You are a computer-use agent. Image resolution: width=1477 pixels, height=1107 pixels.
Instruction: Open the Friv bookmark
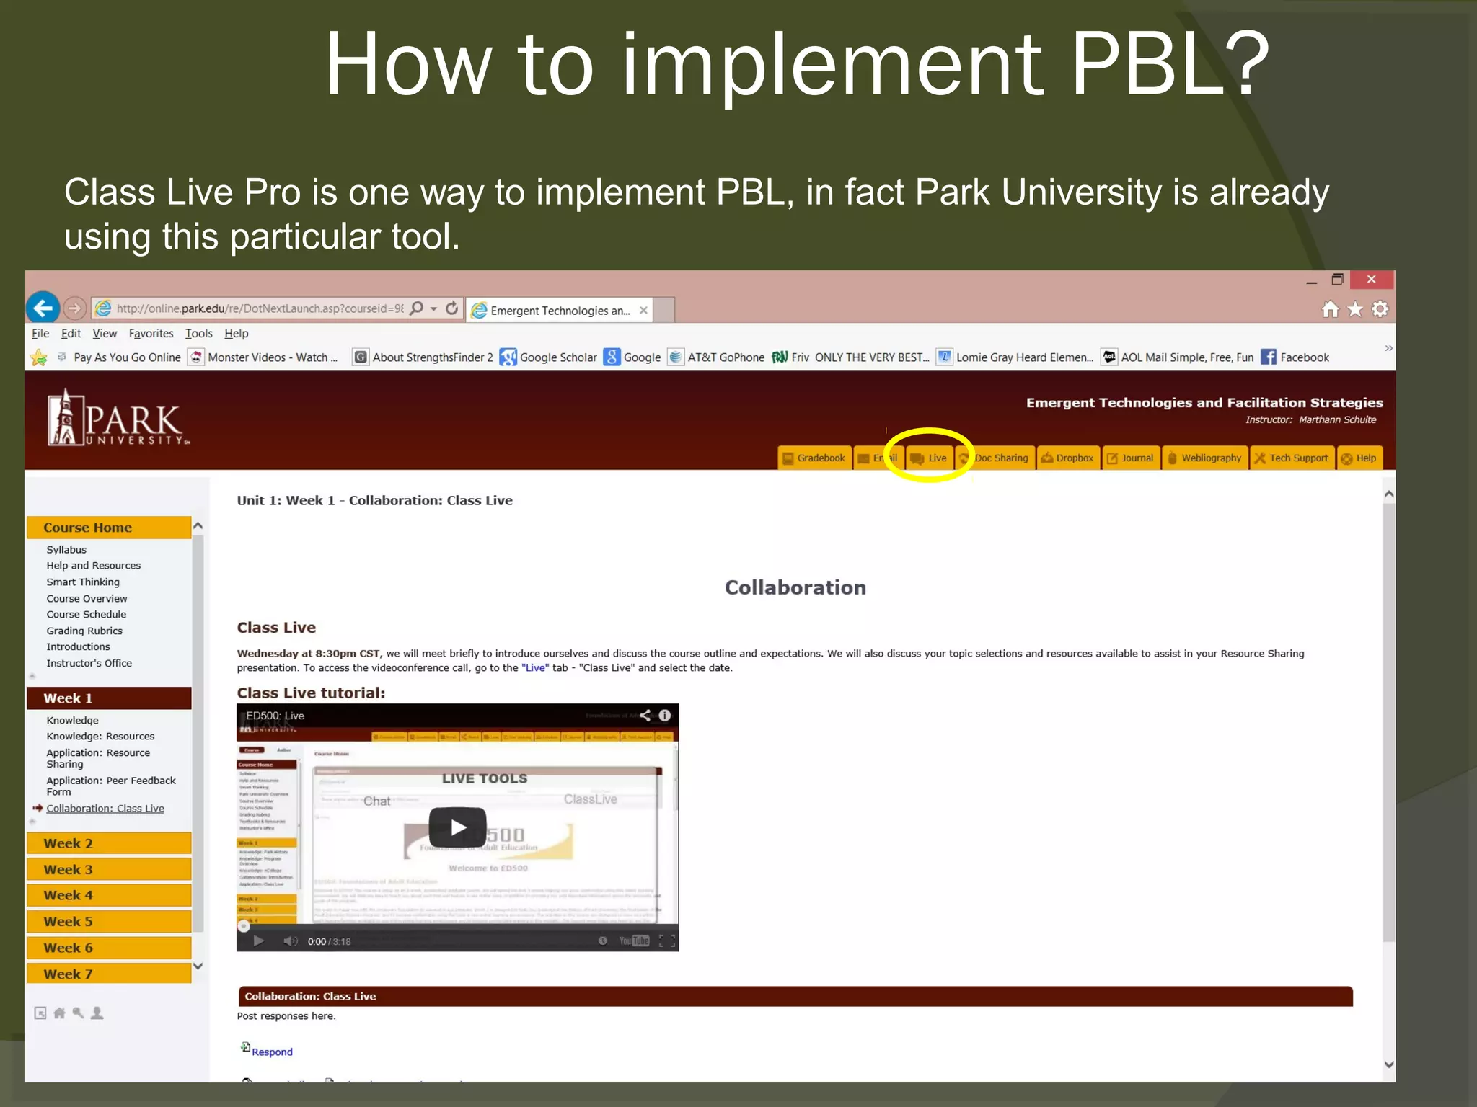850,357
